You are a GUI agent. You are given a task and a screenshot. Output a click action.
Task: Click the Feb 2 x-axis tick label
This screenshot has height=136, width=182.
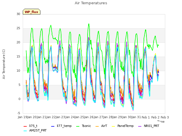pyautogui.click(x=155, y=117)
